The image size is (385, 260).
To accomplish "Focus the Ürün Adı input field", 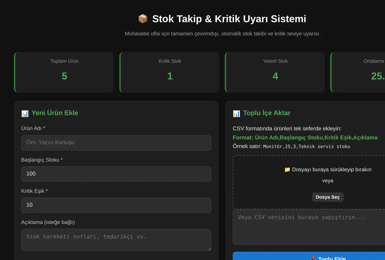I will (x=116, y=143).
